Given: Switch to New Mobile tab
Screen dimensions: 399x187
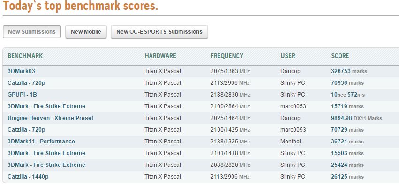Looking at the screenshot, I should pyautogui.click(x=86, y=32).
